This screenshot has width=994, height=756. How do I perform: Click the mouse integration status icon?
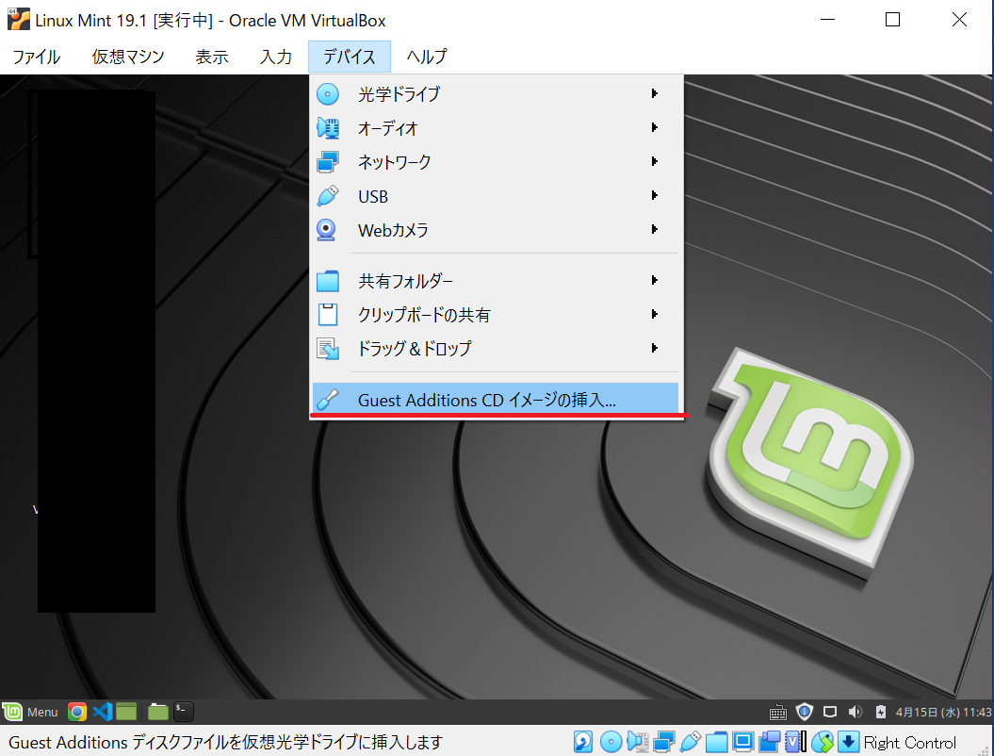(823, 742)
